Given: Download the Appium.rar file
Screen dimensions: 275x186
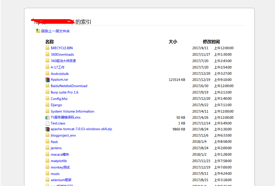Looking at the screenshot, I should pyautogui.click(x=59, y=80).
